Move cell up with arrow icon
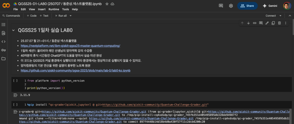294x124 pixels. click(x=242, y=23)
